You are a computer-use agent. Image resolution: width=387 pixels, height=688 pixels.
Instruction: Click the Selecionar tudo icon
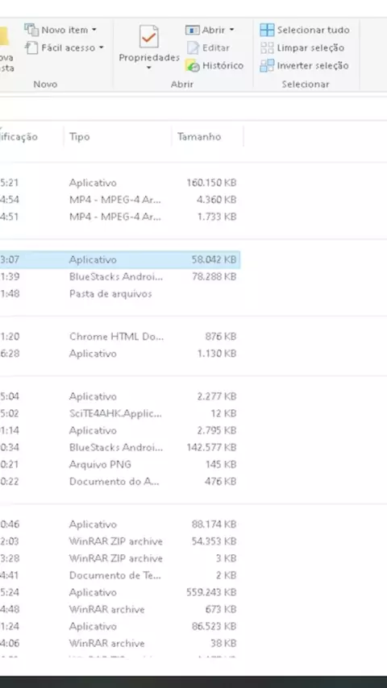tap(267, 30)
